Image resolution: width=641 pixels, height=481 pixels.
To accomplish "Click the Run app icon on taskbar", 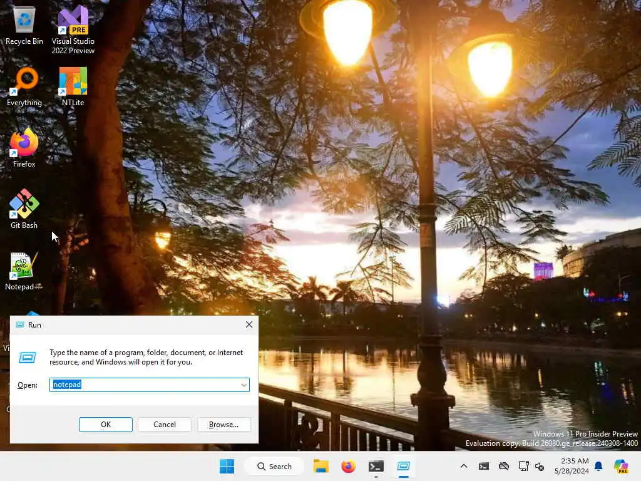I will coord(404,466).
